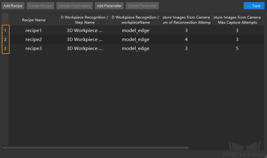This screenshot has width=267, height=158.
Task: Select recipe3's reconnection attempts value 3
Action: [x=186, y=48]
